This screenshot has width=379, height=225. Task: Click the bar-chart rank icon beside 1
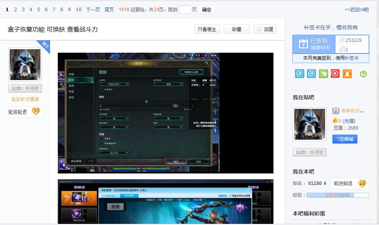click(342, 49)
